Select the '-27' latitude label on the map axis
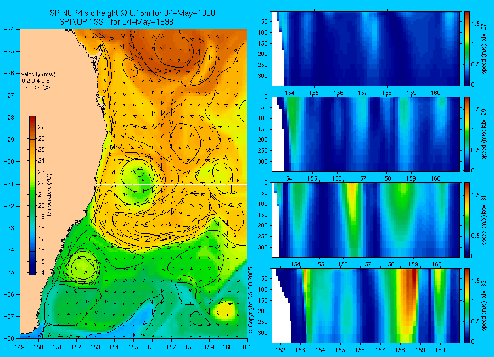 (x=8, y=96)
